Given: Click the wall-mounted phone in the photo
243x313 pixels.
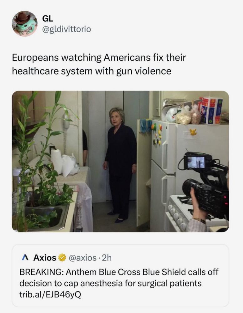Looking at the screenshot, I should click(x=66, y=121).
